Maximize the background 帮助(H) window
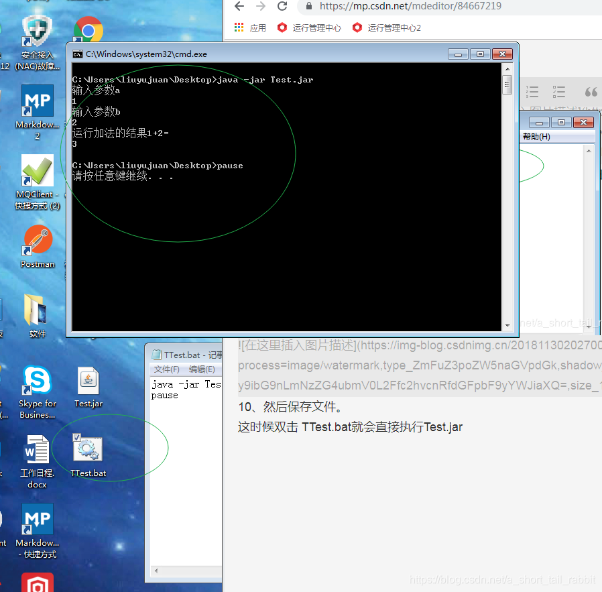The image size is (602, 592). coord(561,123)
